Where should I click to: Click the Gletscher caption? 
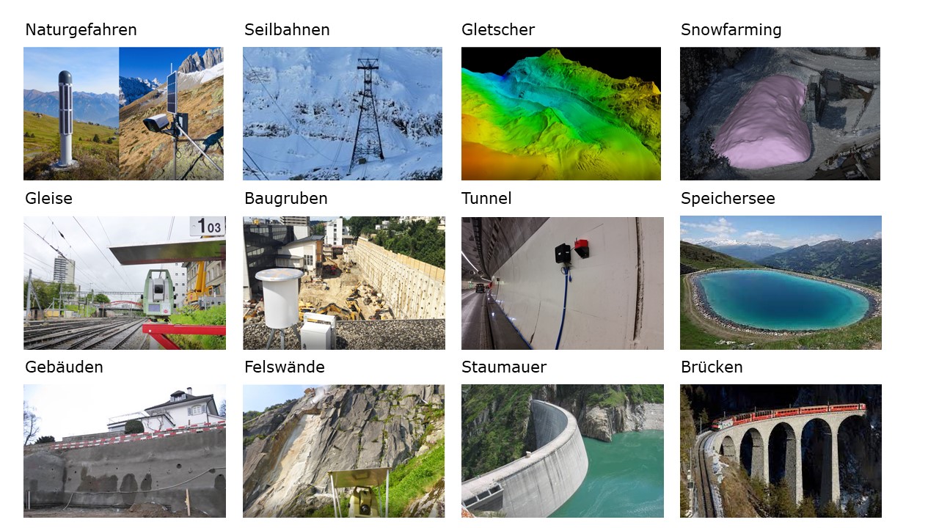click(498, 30)
